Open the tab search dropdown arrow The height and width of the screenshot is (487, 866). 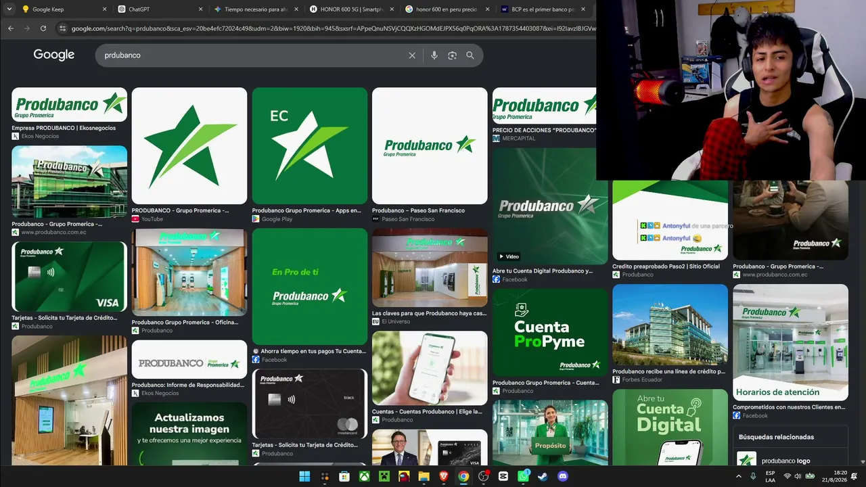point(9,9)
